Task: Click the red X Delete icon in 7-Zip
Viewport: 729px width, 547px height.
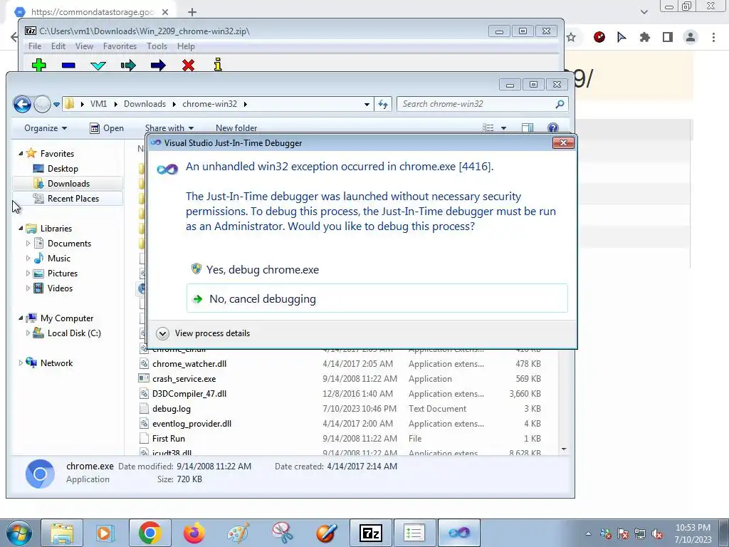Action: (188, 65)
